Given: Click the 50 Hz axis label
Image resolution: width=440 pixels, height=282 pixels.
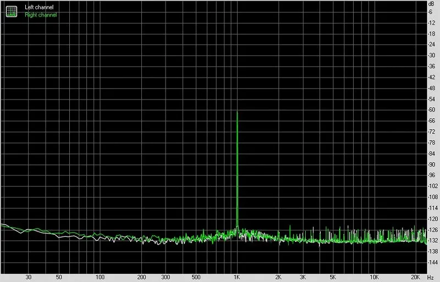Looking at the screenshot, I should click(59, 277).
